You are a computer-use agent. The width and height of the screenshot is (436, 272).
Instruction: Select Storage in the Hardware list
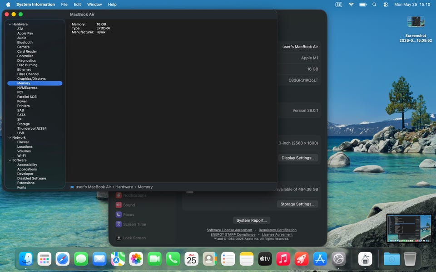point(23,124)
